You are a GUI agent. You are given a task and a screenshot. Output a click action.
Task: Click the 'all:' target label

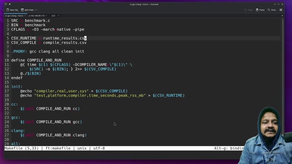16,144
